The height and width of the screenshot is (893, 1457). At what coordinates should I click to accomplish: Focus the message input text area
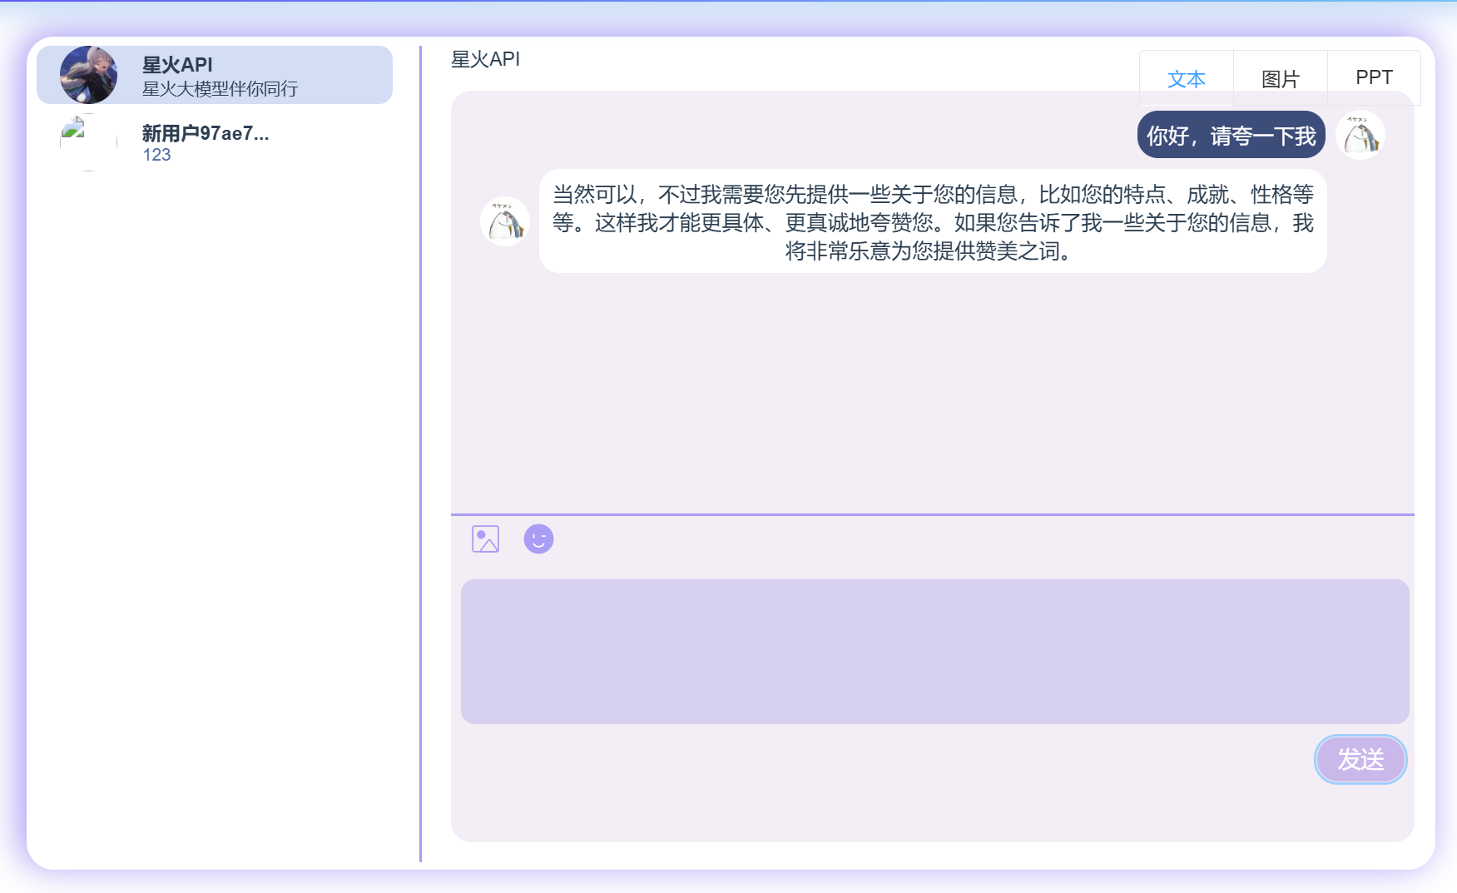(934, 652)
